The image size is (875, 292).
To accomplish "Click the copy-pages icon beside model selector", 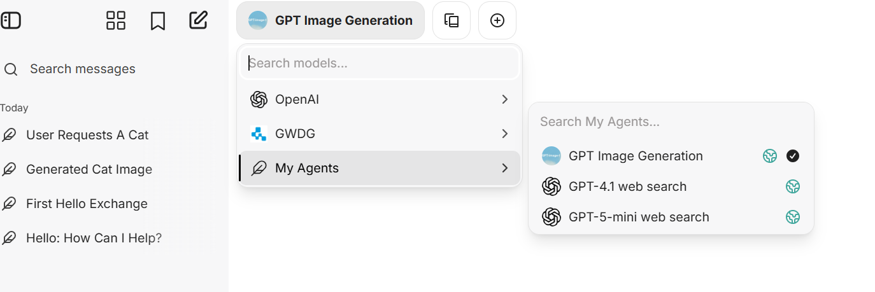I will coord(452,20).
